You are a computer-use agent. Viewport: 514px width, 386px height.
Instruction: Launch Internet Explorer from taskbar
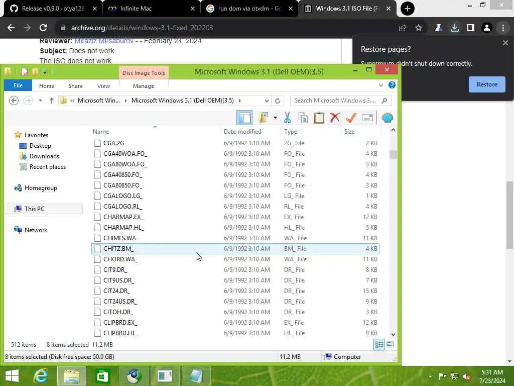coord(41,376)
